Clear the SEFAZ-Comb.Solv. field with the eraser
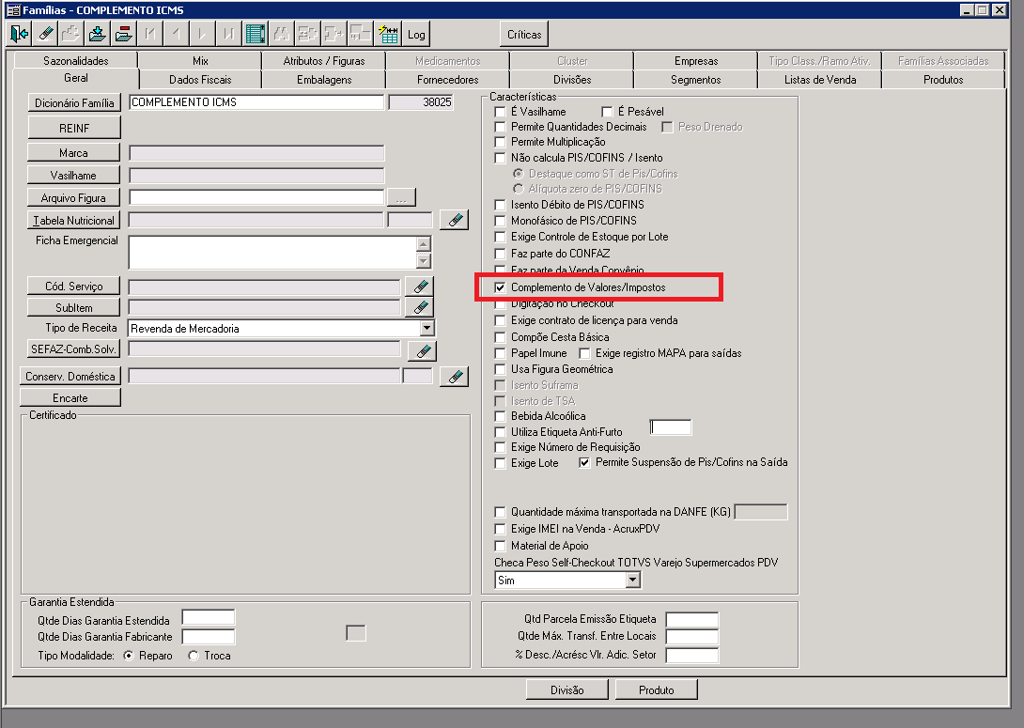Viewport: 1024px width, 728px height. click(x=422, y=350)
